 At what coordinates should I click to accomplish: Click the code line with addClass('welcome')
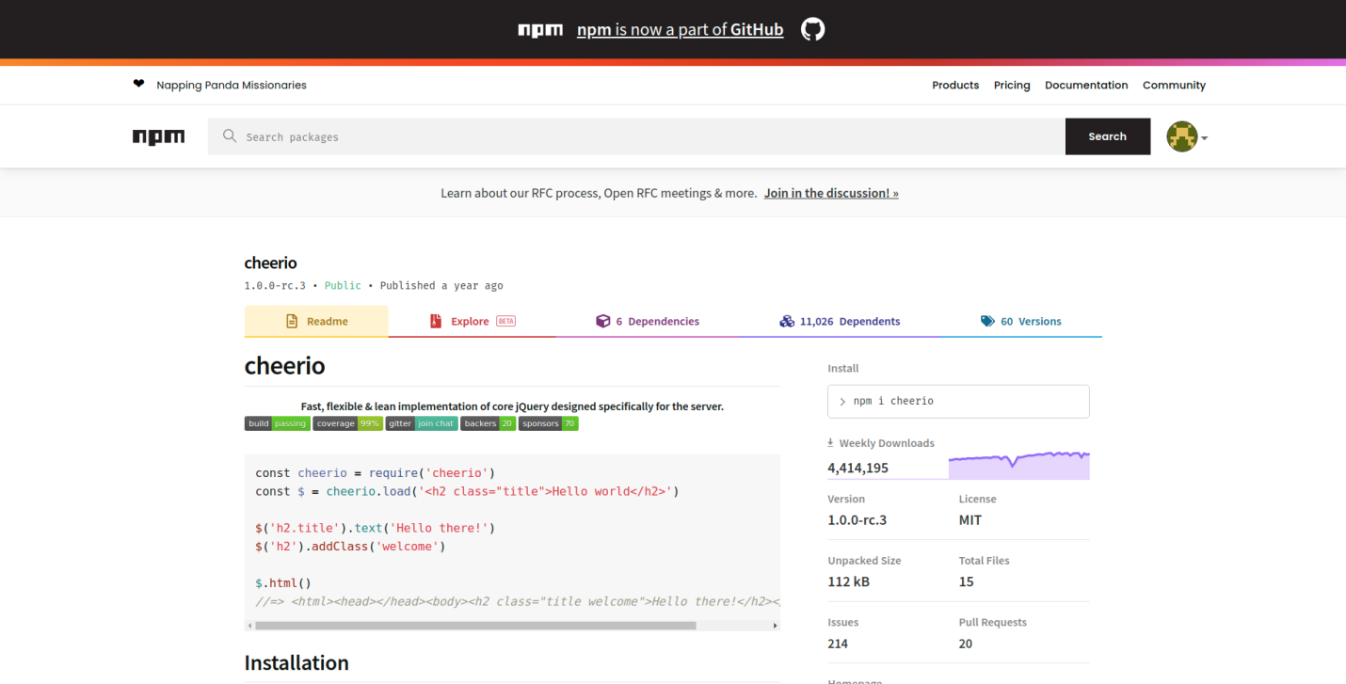(x=350, y=547)
